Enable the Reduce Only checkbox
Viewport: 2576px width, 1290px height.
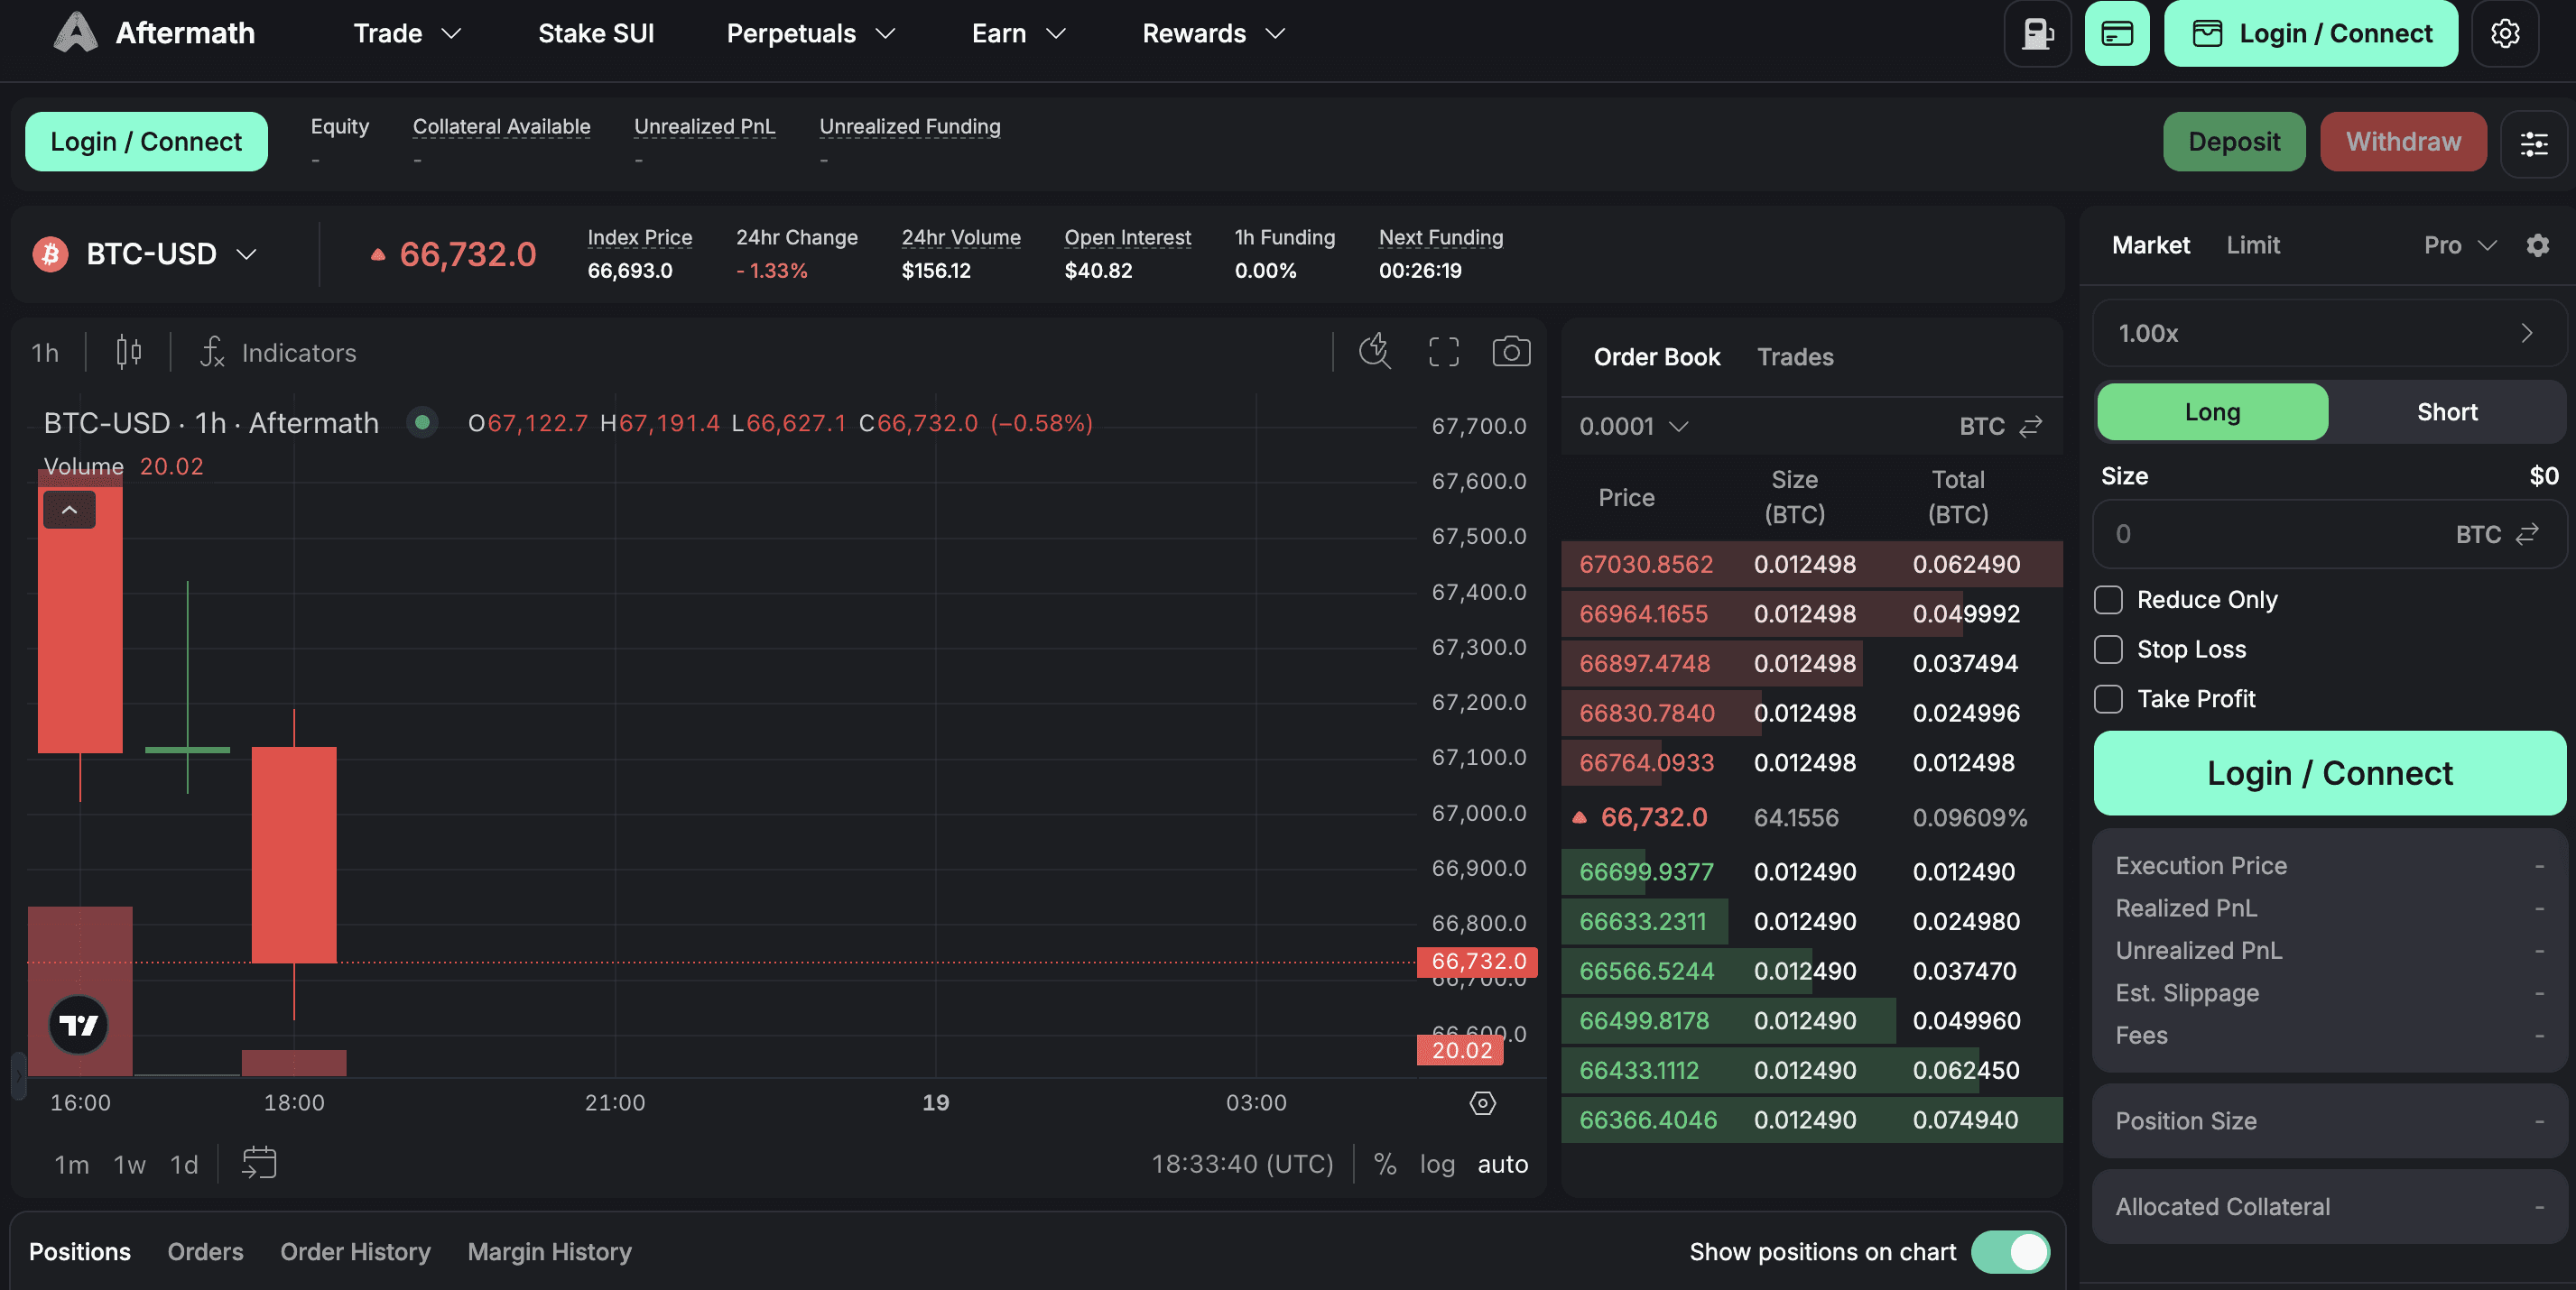tap(2108, 600)
